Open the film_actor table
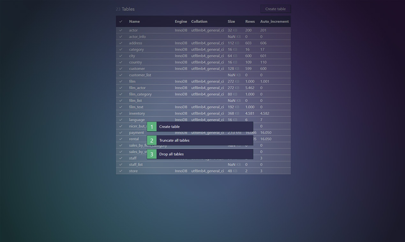 coord(137,88)
